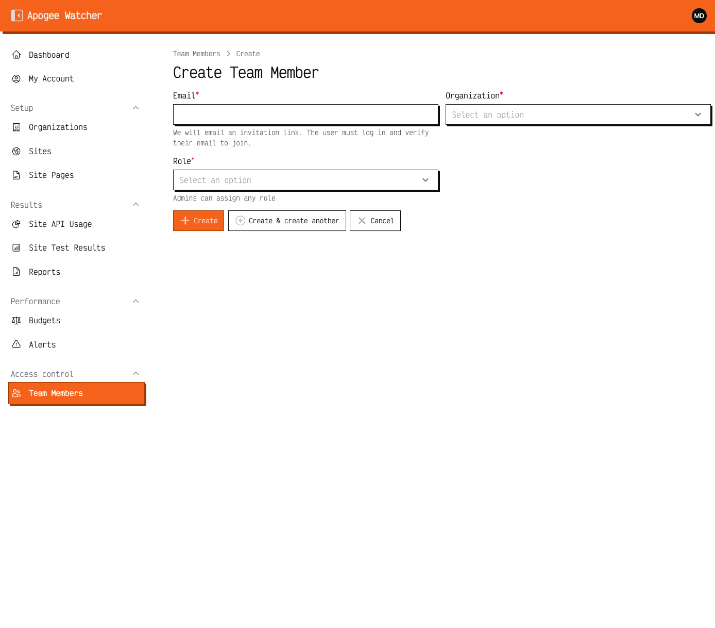Cancel creating the team member
Image resolution: width=715 pixels, height=628 pixels.
click(375, 221)
